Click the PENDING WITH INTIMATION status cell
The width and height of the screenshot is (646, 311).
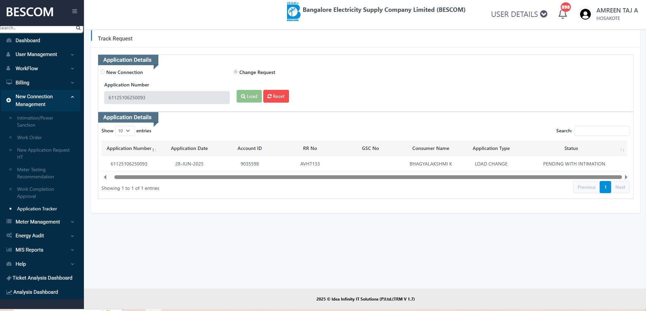[574, 164]
